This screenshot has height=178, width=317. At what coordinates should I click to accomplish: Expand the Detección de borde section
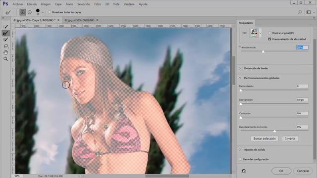click(x=240, y=68)
